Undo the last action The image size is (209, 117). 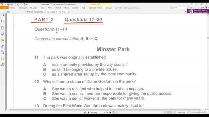click(18, 4)
